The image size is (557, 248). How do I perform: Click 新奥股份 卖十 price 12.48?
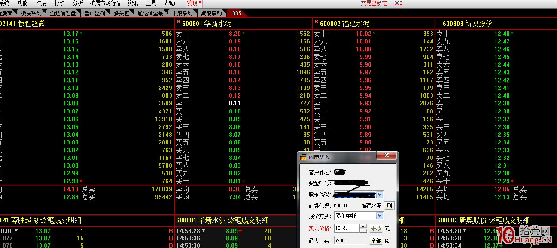coord(502,34)
